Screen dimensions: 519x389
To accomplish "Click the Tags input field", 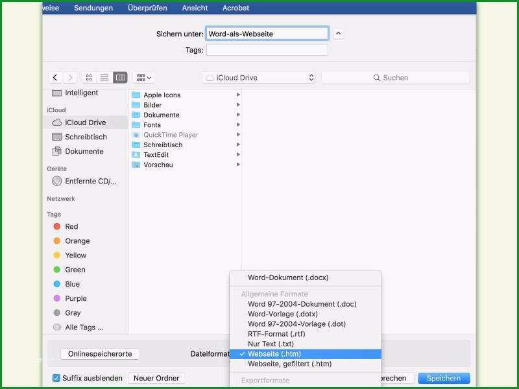I will (267, 50).
